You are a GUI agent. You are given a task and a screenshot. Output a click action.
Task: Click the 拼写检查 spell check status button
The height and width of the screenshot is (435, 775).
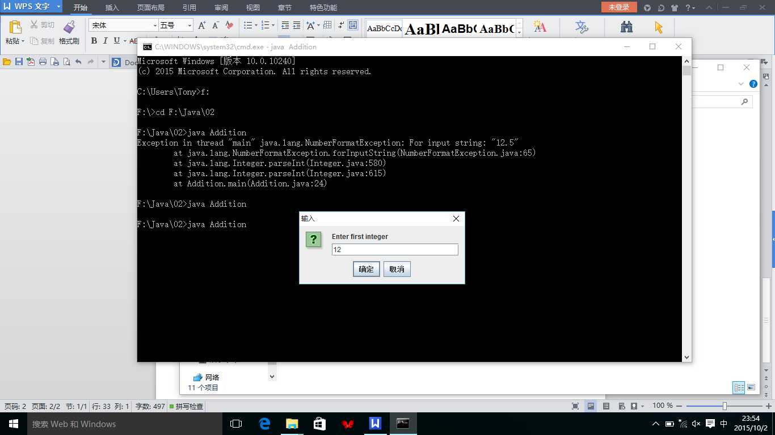[186, 406]
